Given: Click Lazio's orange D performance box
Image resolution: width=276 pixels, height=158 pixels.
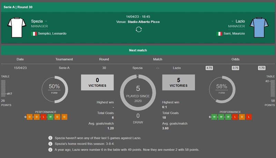Looking at the screenshot, I should pyautogui.click(x=242, y=117).
